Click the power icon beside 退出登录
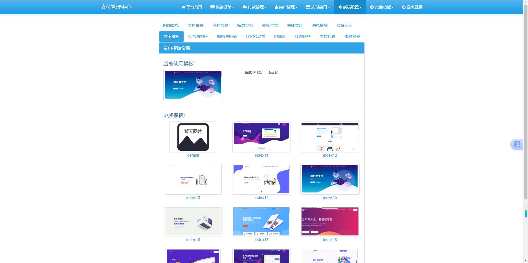The image size is (528, 263). pyautogui.click(x=404, y=7)
